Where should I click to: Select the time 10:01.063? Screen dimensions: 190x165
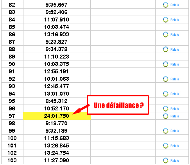[56, 79]
